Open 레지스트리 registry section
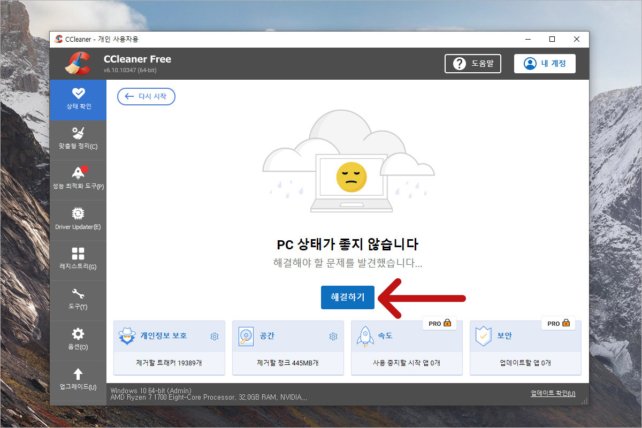Image resolution: width=642 pixels, height=428 pixels. 78,260
